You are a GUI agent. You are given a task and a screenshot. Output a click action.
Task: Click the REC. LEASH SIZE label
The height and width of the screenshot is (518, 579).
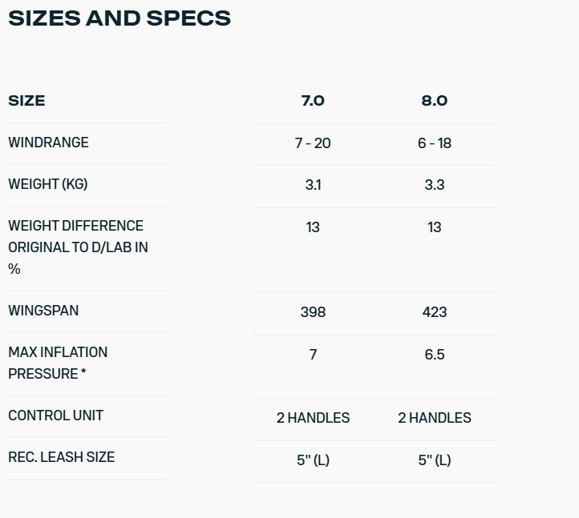[x=61, y=457]
